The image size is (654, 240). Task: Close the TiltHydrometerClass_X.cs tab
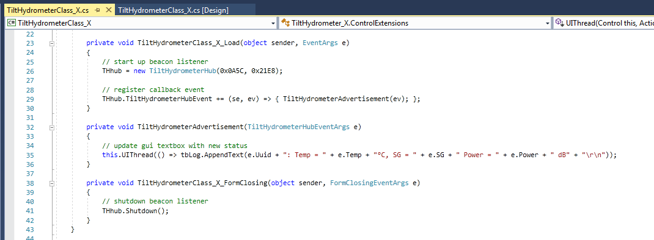click(x=108, y=10)
